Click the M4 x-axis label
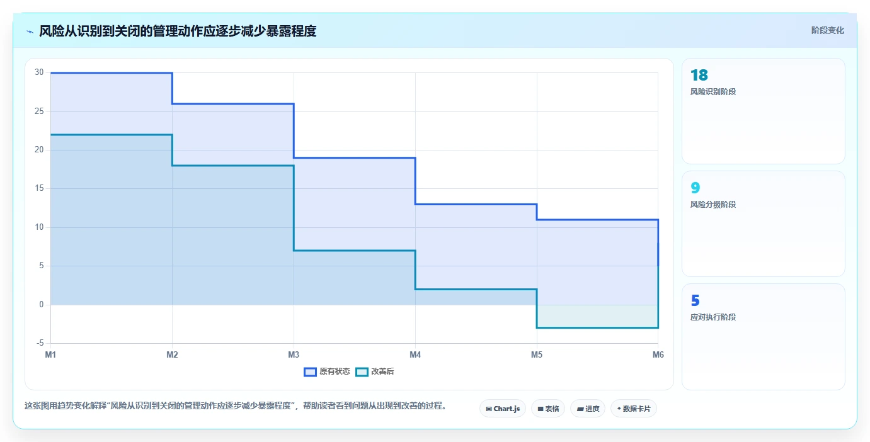Viewport: 870px width, 442px height. click(x=415, y=354)
